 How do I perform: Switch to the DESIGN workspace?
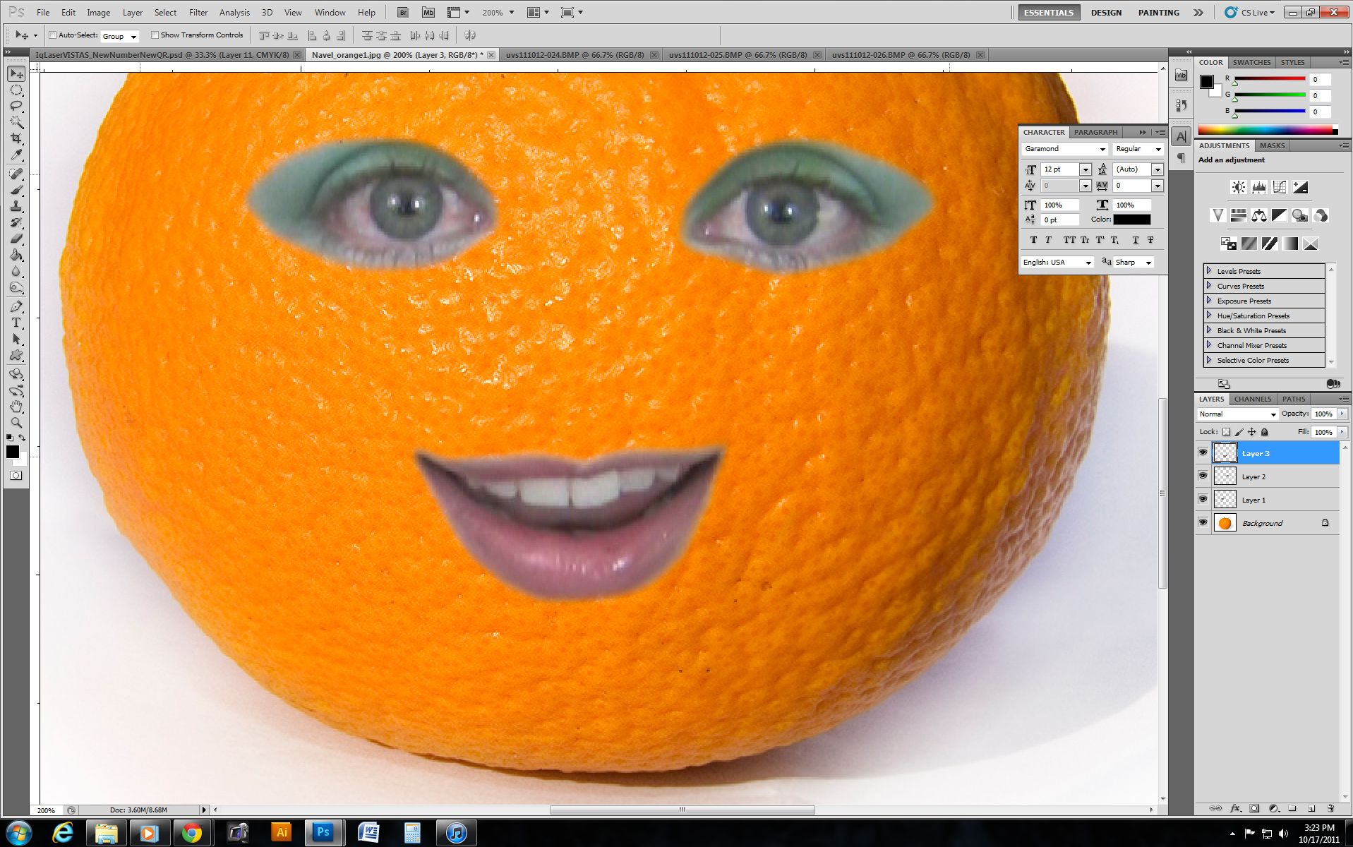point(1106,12)
